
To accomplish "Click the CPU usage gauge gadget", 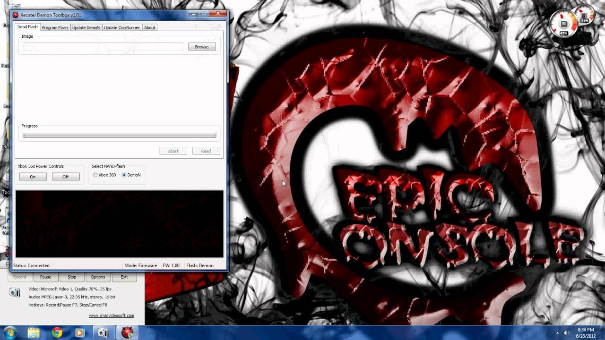I will [x=563, y=24].
